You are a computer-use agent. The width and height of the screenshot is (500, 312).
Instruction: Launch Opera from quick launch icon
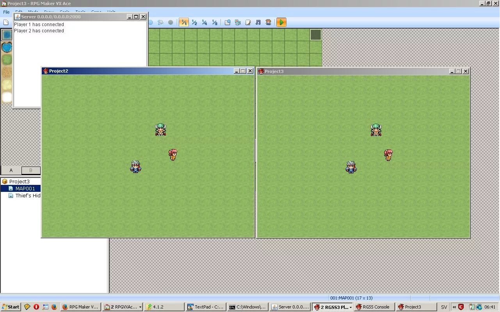pyautogui.click(x=36, y=307)
